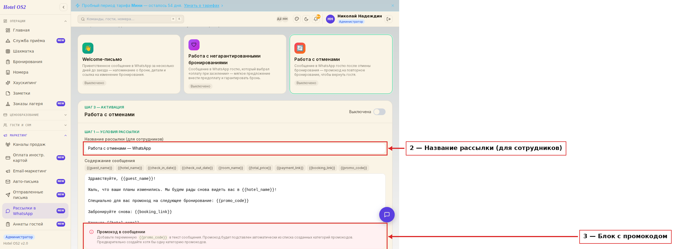
Task: Select the Работа с отменами scenario card
Action: click(341, 64)
